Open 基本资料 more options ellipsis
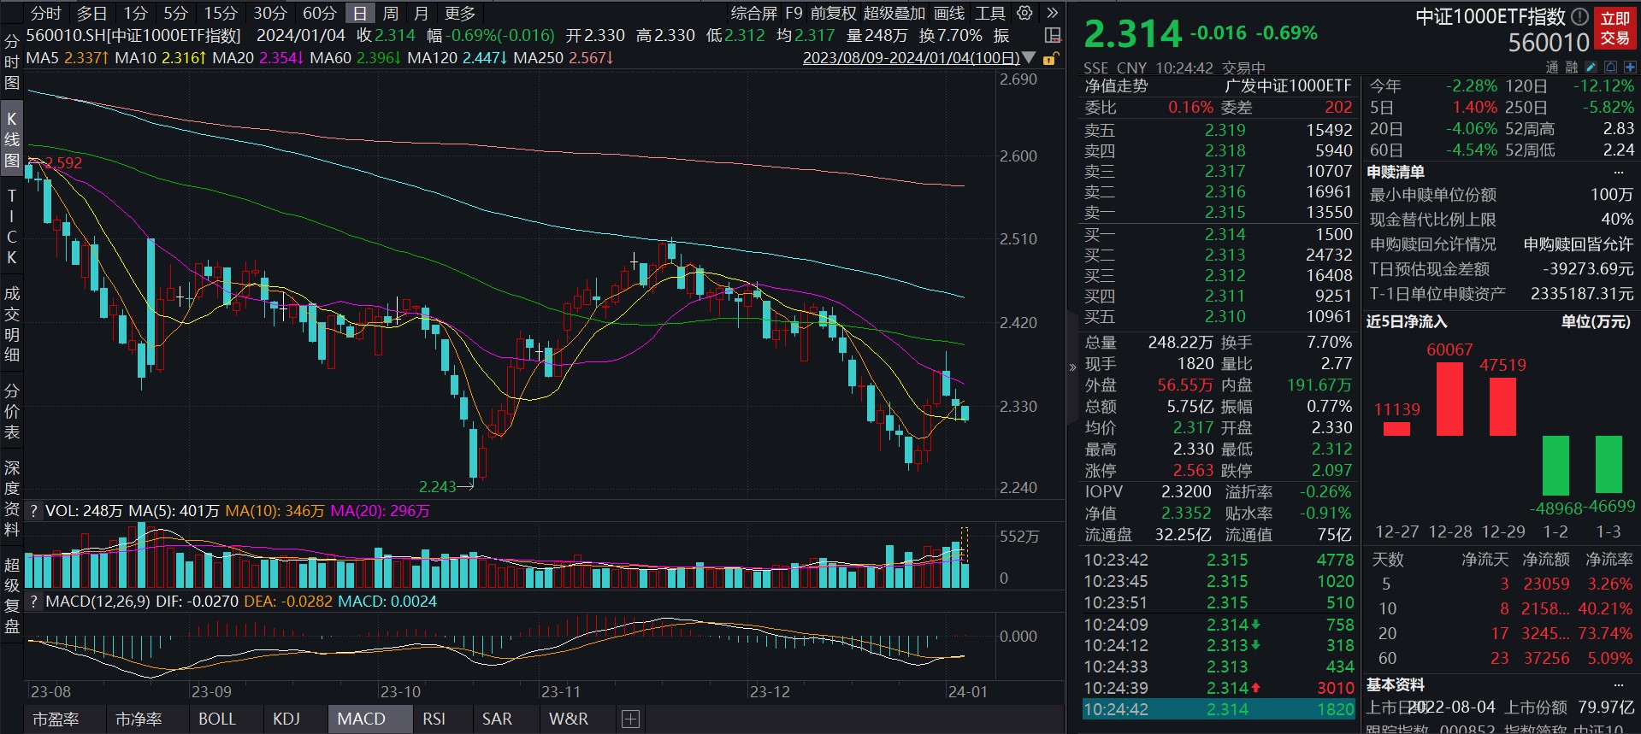1641x734 pixels. tap(1618, 684)
